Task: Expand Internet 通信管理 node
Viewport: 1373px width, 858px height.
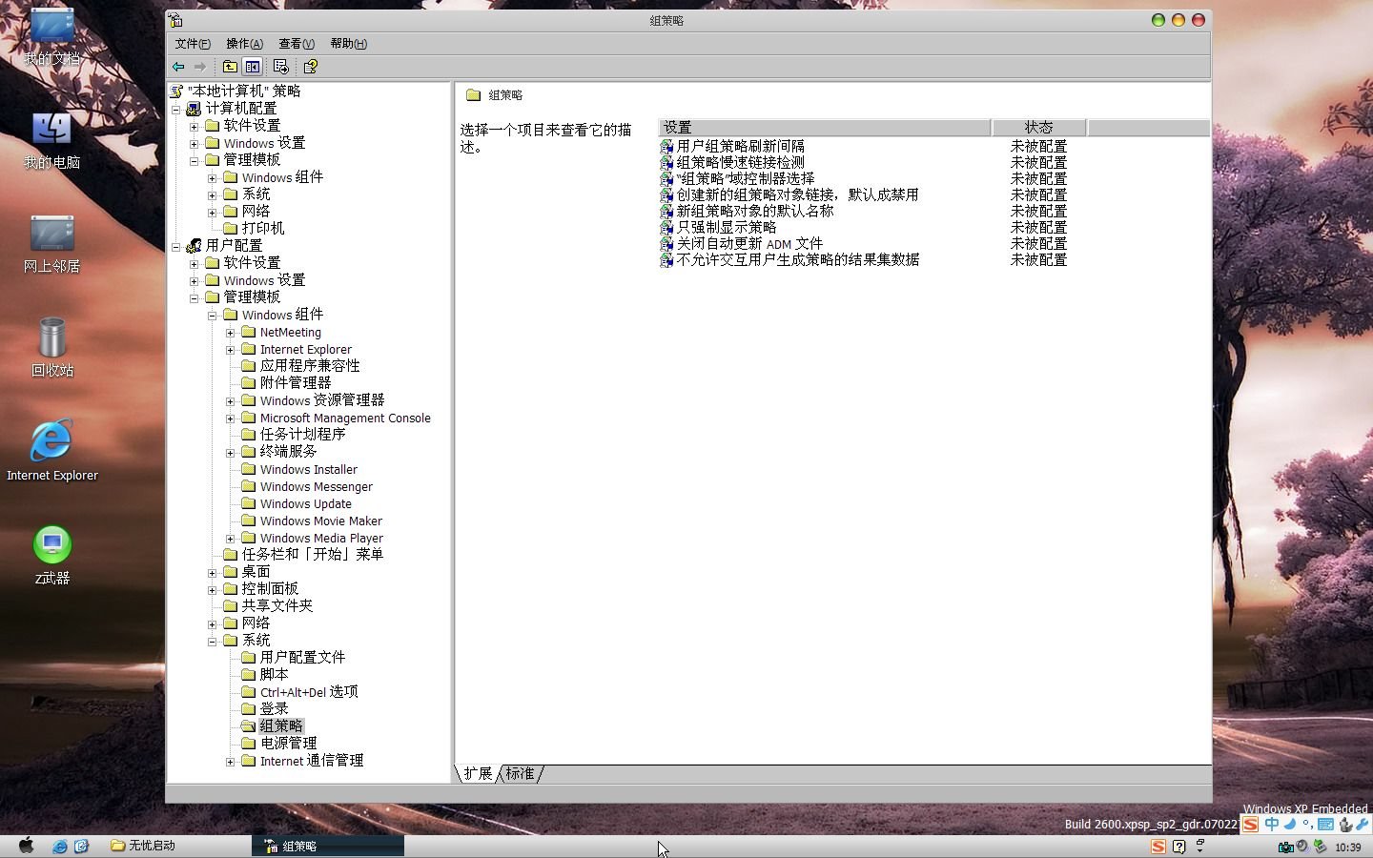Action: tap(231, 762)
